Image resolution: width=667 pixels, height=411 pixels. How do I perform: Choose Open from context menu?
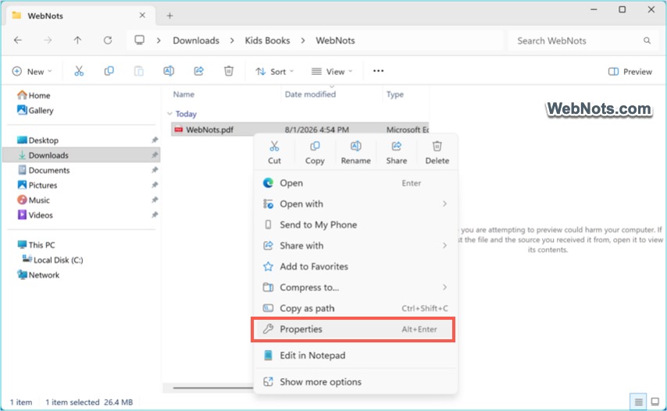click(355, 183)
